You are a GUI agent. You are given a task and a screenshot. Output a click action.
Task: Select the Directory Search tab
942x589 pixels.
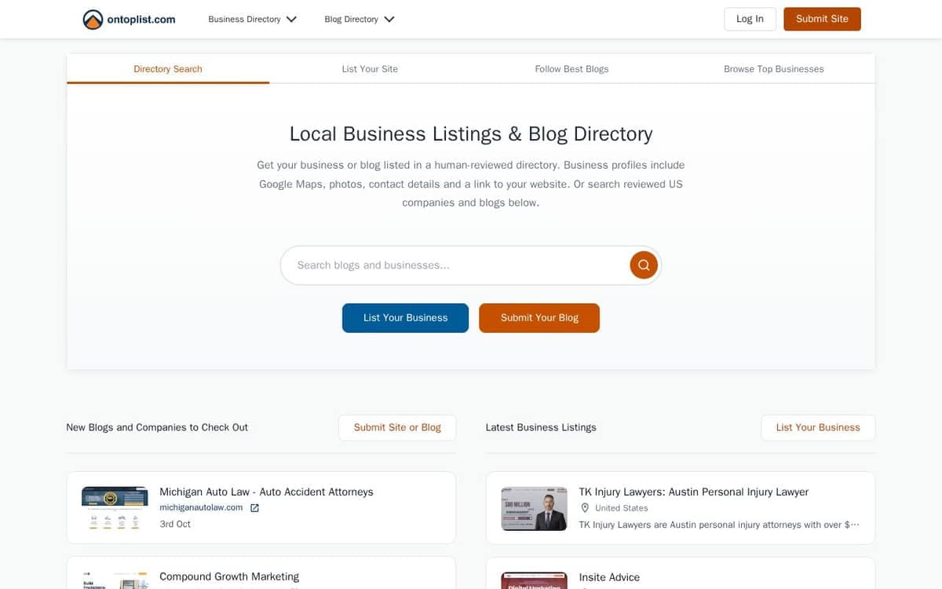(x=168, y=69)
